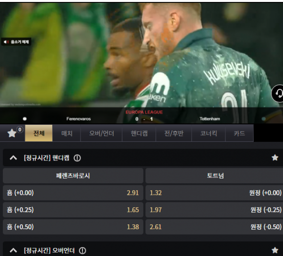This screenshot has width=283, height=256.
Task: Pick 홈 (+0.50) odds 1.38
Action: 73,227
